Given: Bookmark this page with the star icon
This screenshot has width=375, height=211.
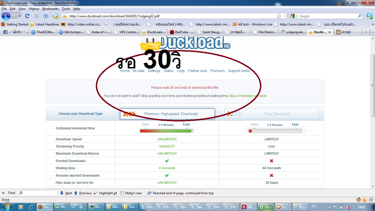Looking at the screenshot, I should click(x=279, y=16).
